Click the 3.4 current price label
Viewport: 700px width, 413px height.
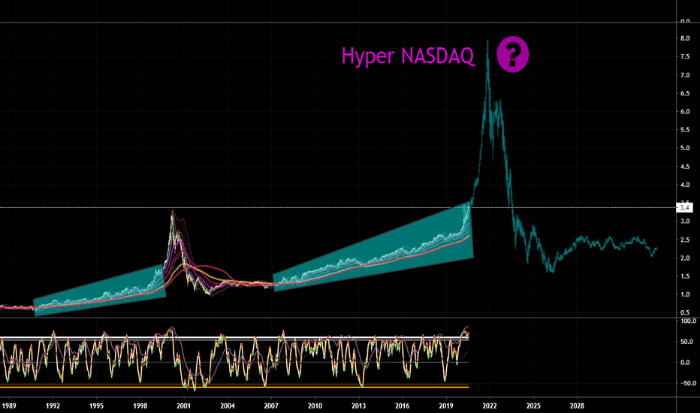point(684,207)
